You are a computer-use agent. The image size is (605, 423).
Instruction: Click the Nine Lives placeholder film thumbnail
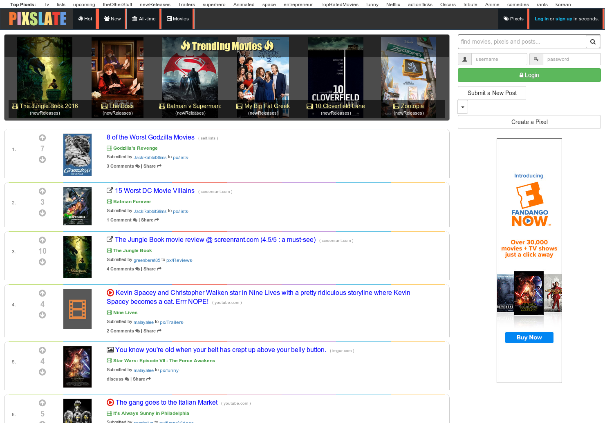pos(77,309)
